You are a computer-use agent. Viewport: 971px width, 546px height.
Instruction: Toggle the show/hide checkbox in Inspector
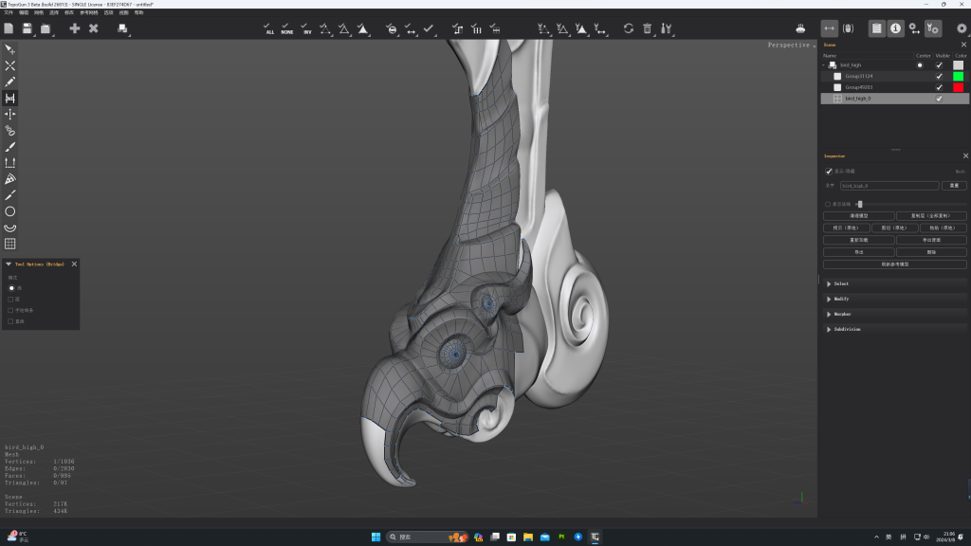829,172
